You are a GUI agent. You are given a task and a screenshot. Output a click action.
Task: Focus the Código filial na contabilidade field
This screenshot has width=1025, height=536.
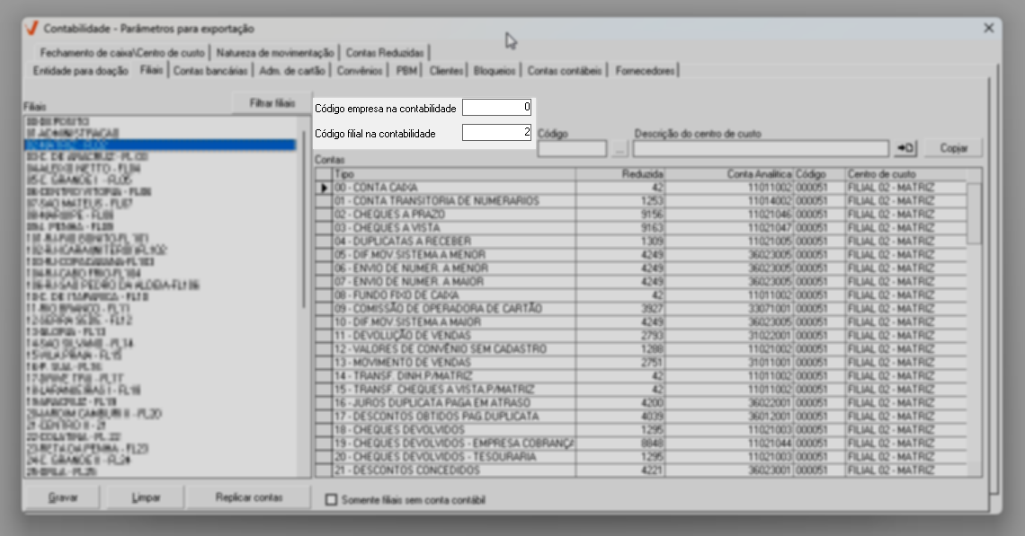(x=497, y=133)
